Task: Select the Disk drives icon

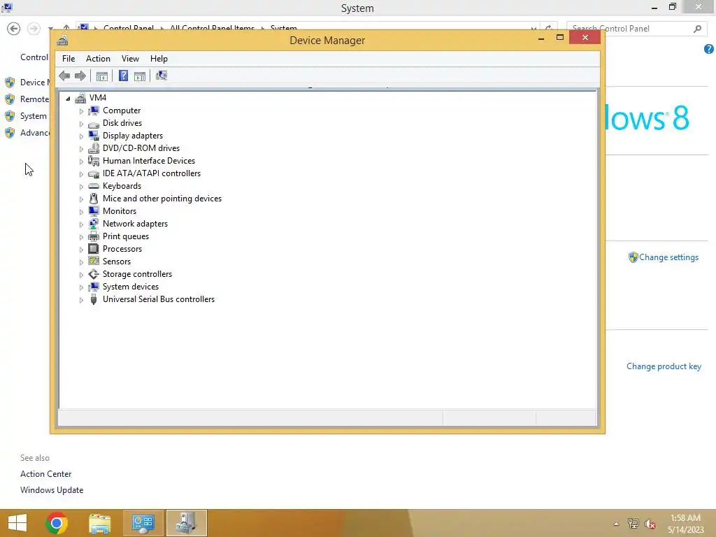Action: pyautogui.click(x=94, y=123)
